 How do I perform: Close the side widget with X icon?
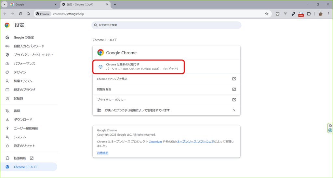click(330, 126)
